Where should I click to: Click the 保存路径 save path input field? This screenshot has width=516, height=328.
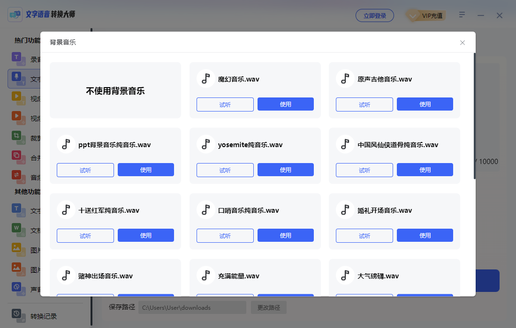(192, 307)
